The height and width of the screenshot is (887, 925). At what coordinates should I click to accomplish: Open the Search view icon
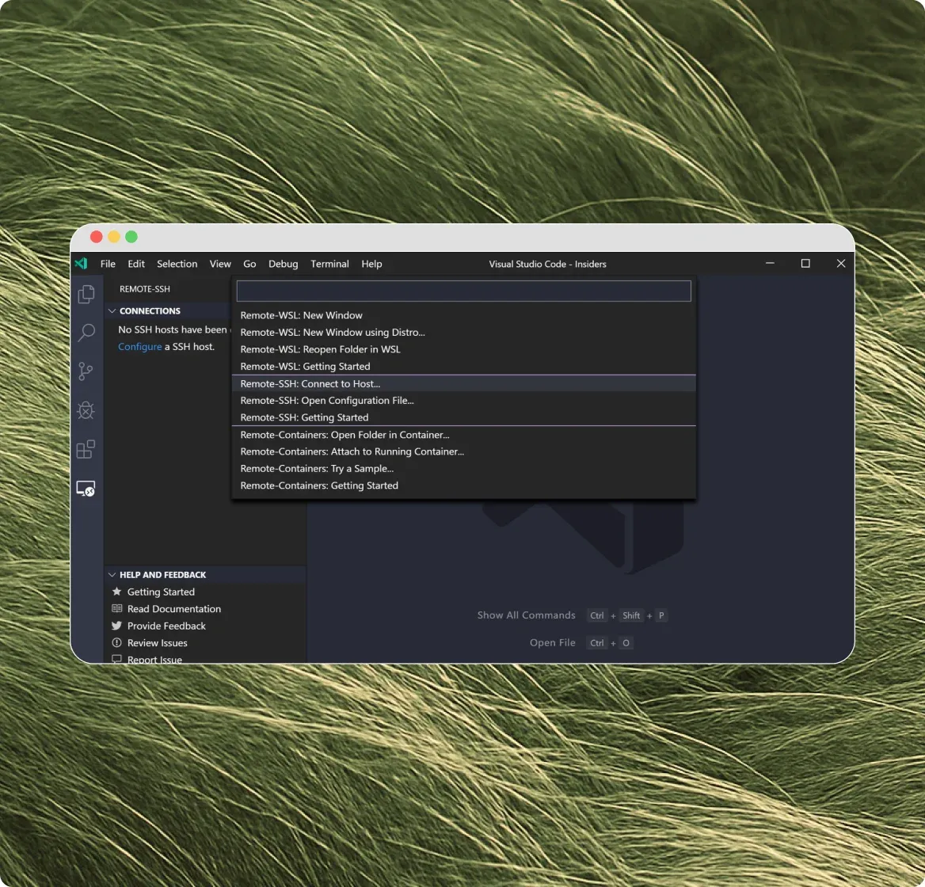[86, 333]
